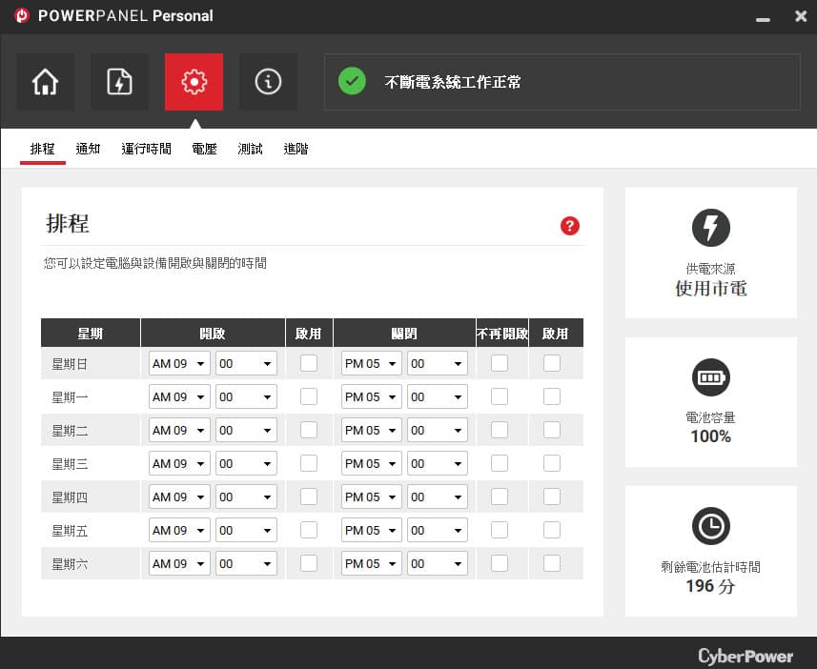Screen dimensions: 817x669
Task: Click the lightning bolt power source icon
Action: [711, 228]
